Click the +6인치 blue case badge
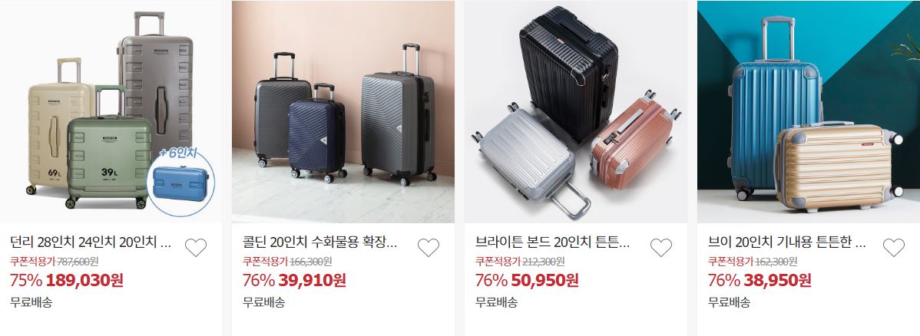 coord(180,180)
